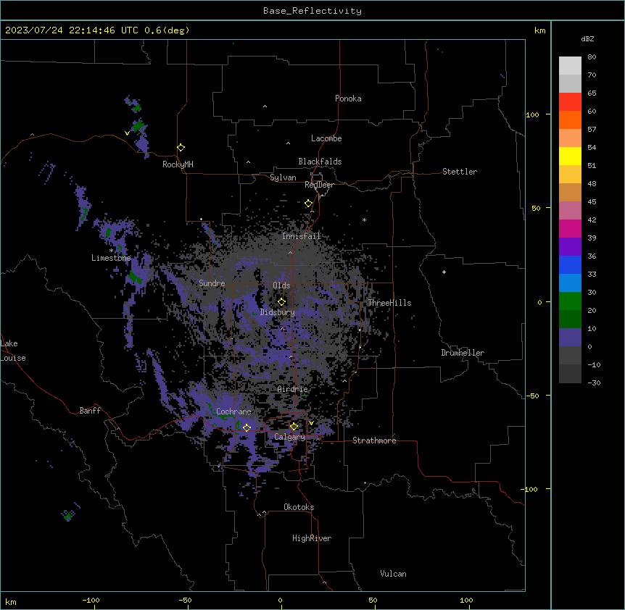Viewport: 625px width, 610px height.
Task: Select the yellow marker between Olds and Didsbury
Action: (281, 301)
